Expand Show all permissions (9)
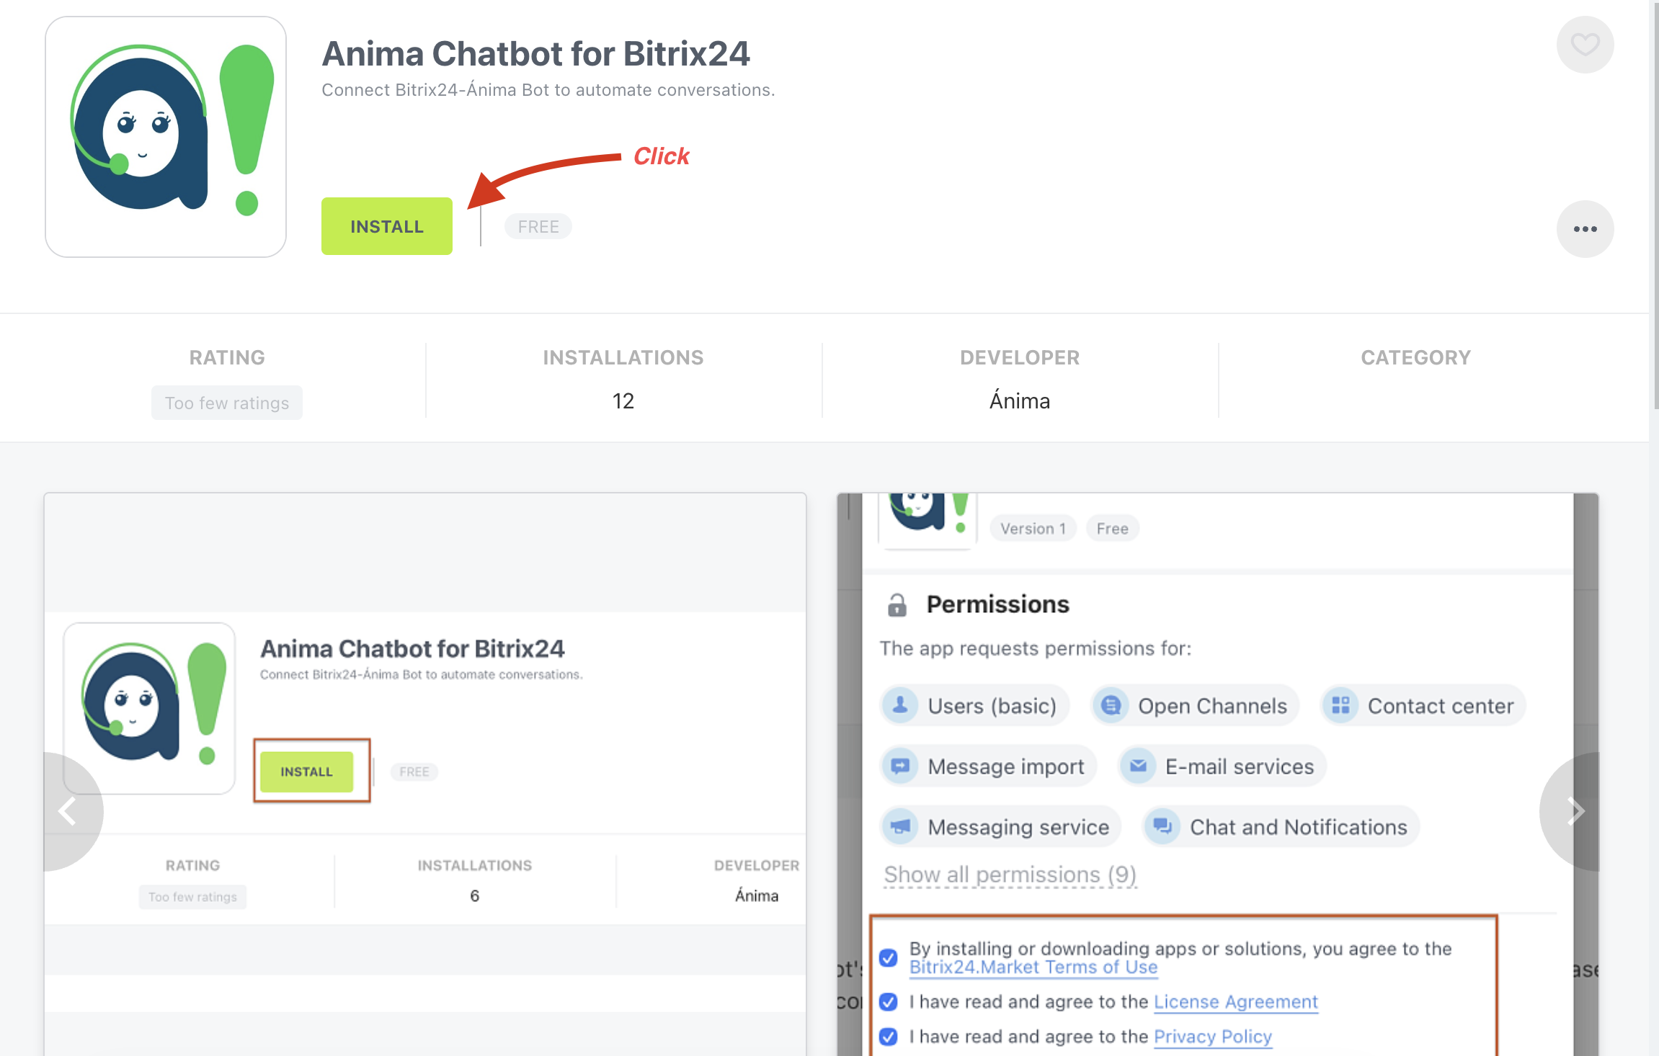The width and height of the screenshot is (1659, 1056). [1010, 874]
